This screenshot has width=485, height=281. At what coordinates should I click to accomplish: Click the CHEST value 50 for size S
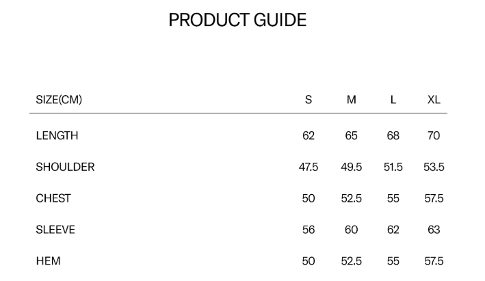(309, 198)
